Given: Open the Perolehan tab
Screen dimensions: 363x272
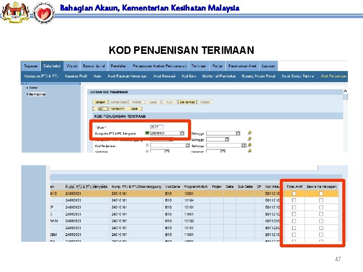Looking at the screenshot, I should (118, 66).
